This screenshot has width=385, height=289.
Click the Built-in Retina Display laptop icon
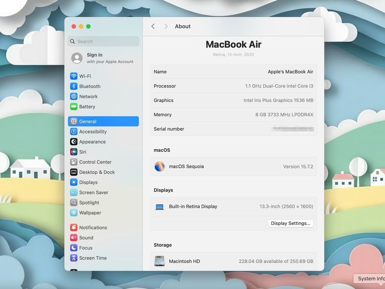click(159, 207)
